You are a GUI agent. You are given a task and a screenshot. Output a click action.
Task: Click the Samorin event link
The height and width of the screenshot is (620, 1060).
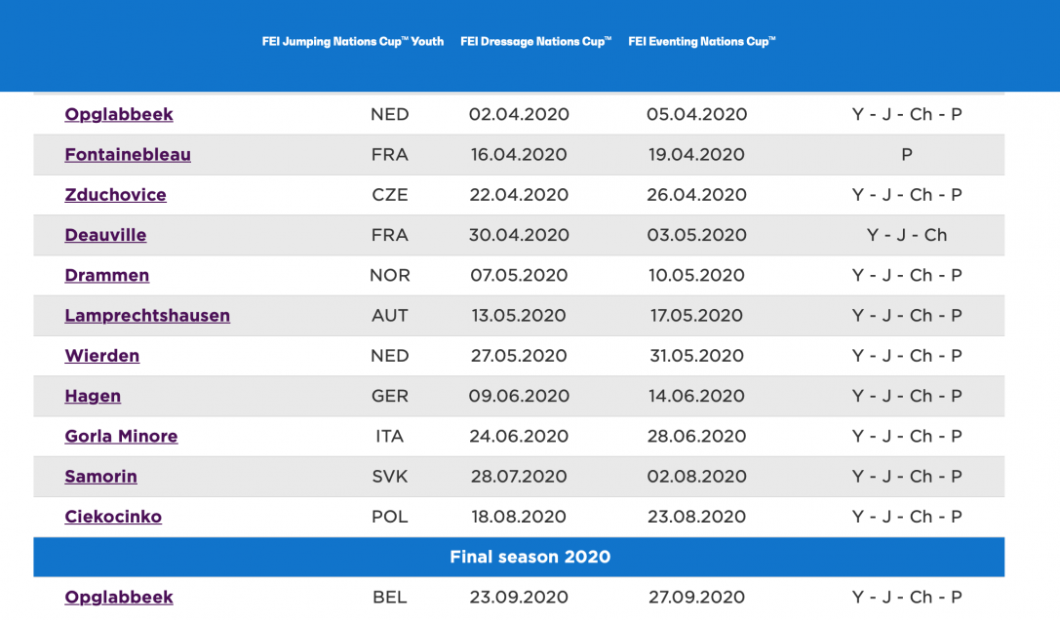pyautogui.click(x=100, y=477)
